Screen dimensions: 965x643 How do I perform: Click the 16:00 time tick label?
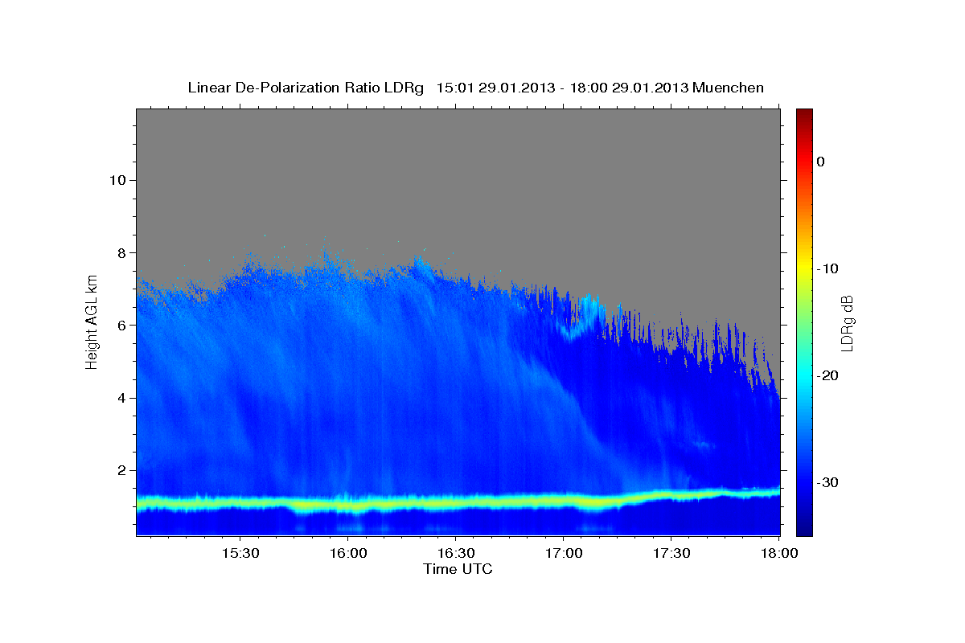point(347,554)
